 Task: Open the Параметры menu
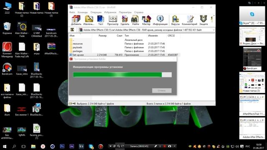(125, 12)
